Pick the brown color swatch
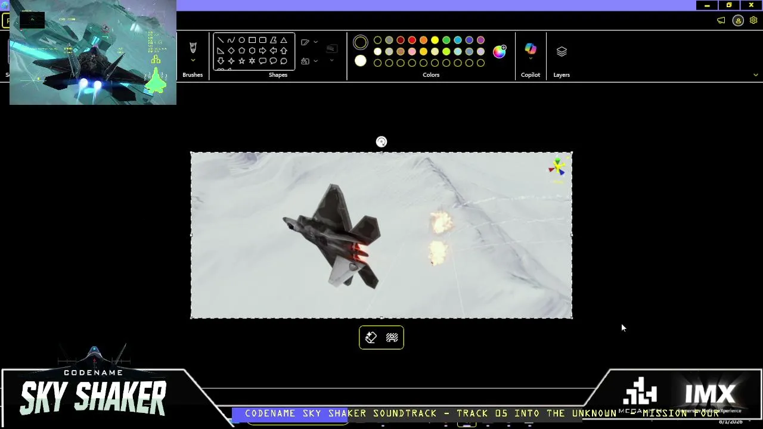The height and width of the screenshot is (429, 763). 401,52
